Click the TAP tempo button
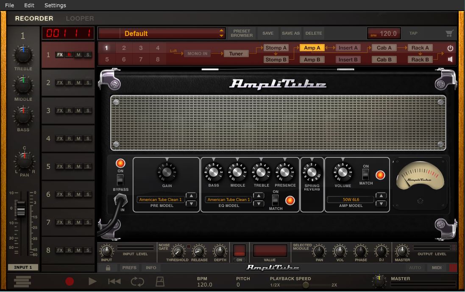Viewport: 465px width, 292px height. click(x=413, y=33)
